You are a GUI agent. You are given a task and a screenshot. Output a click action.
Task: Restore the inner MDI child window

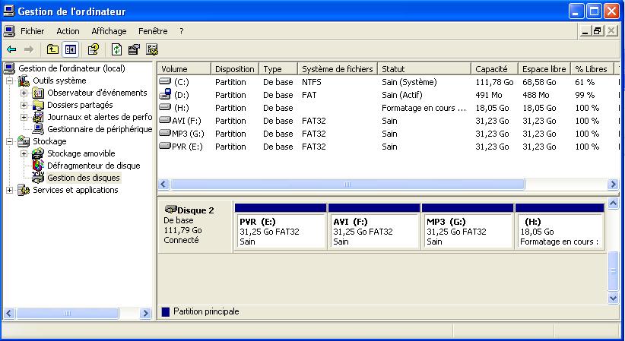click(x=597, y=30)
